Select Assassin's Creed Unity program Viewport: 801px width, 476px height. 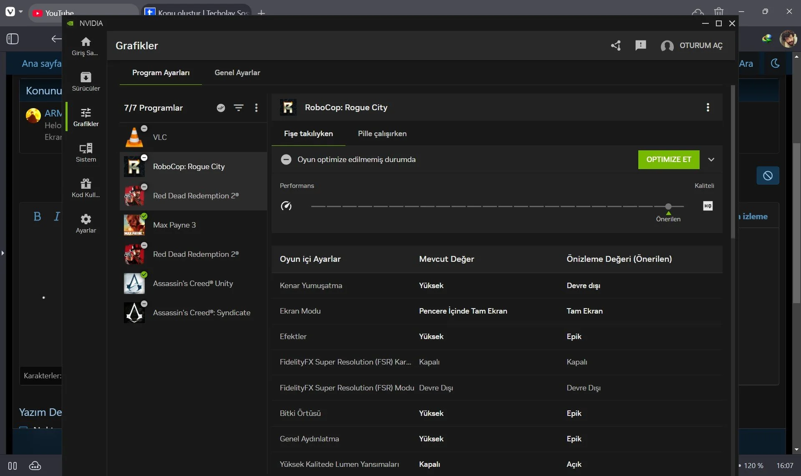tap(193, 283)
